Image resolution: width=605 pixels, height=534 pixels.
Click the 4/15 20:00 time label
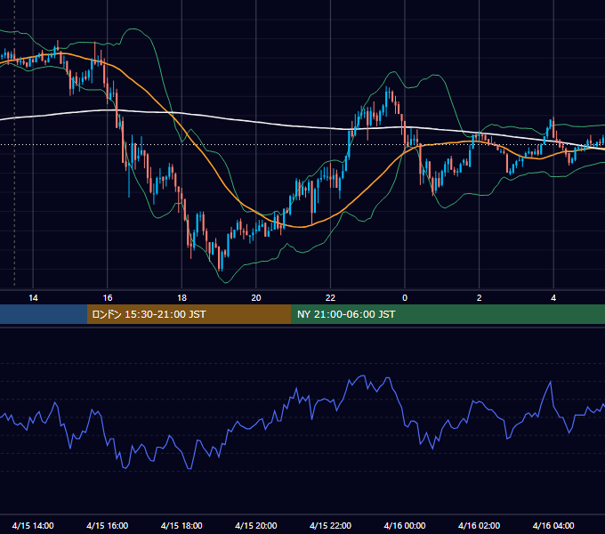(x=256, y=525)
